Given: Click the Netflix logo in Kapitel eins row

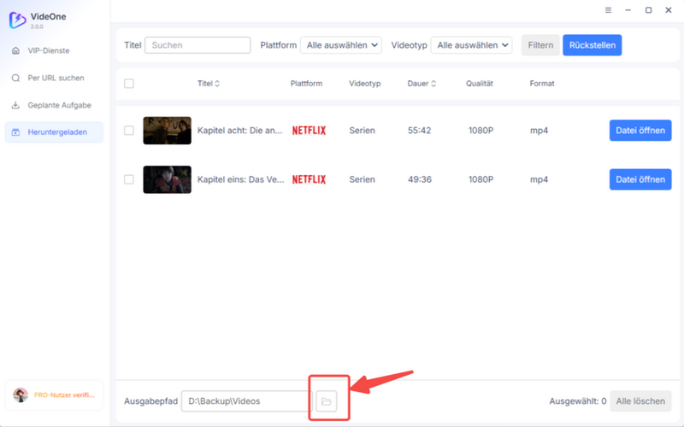Looking at the screenshot, I should click(309, 179).
